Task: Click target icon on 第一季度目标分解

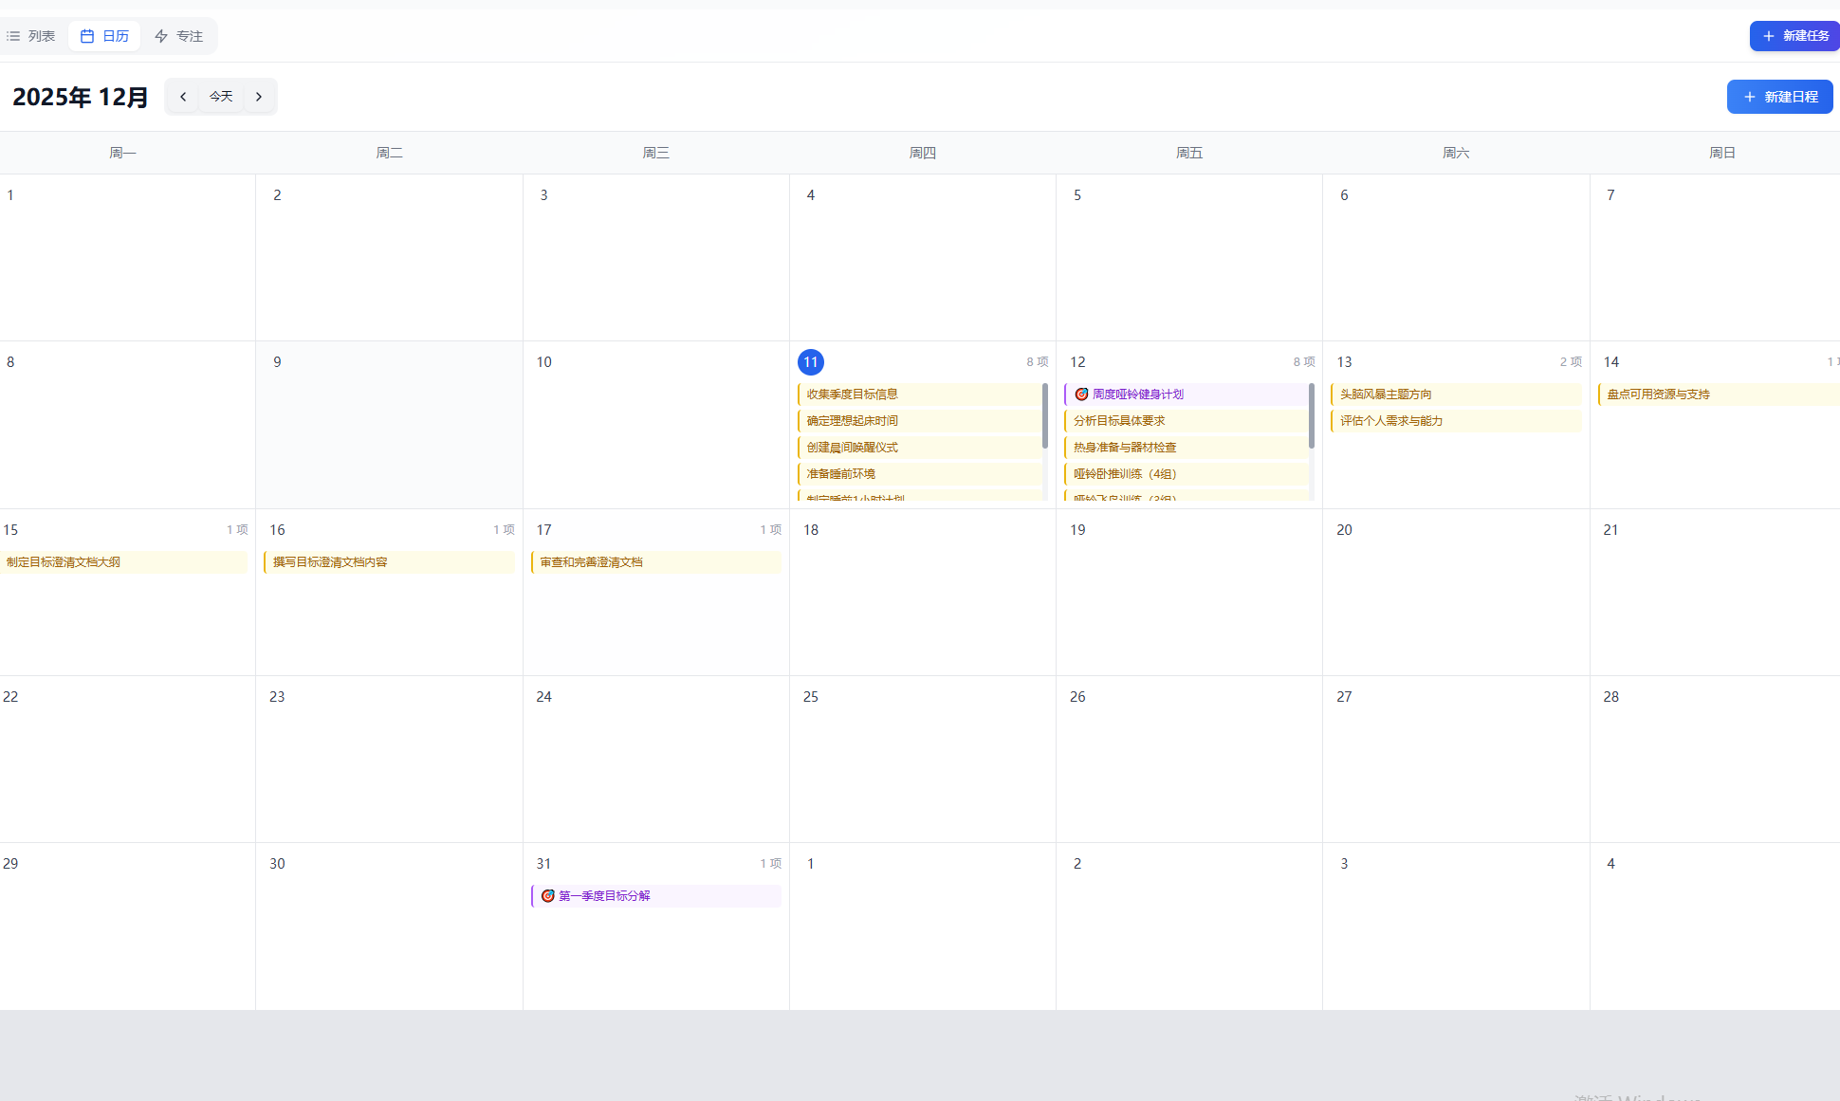Action: [547, 896]
